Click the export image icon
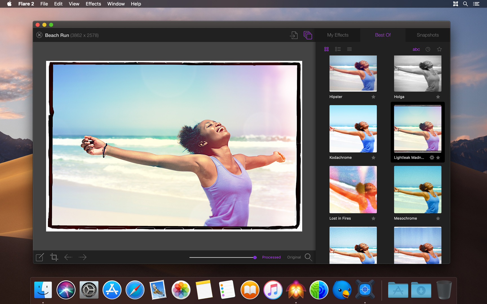Viewport: 487px width, 304px height. pos(294,35)
